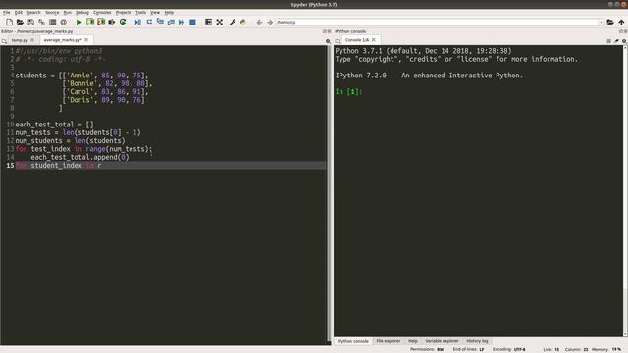The height and width of the screenshot is (353, 628).
Task: Open the Source menu
Action: [52, 13]
